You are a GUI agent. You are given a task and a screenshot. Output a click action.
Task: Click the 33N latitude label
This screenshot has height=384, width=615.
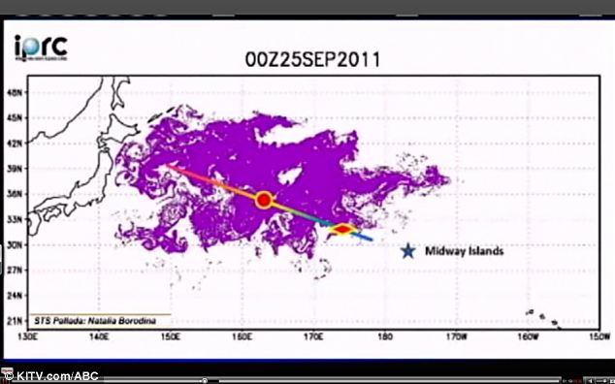coord(15,219)
